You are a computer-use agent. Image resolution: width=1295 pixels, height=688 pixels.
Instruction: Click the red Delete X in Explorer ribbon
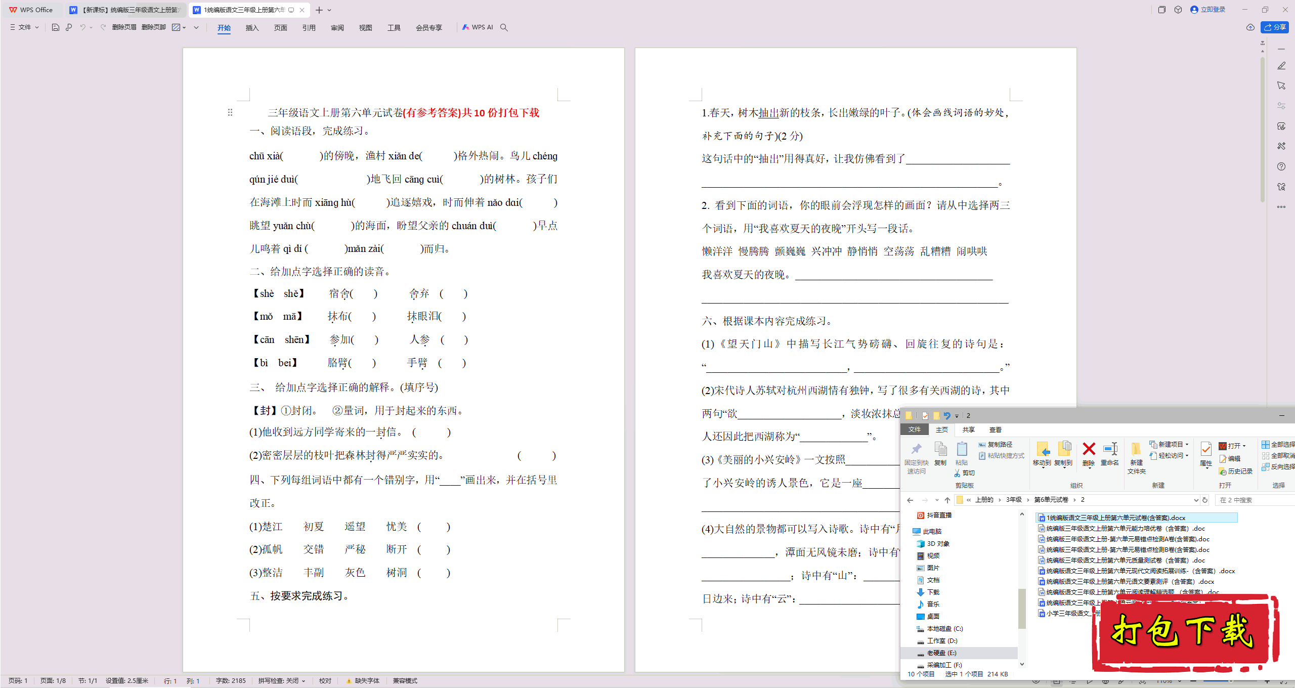pos(1089,449)
